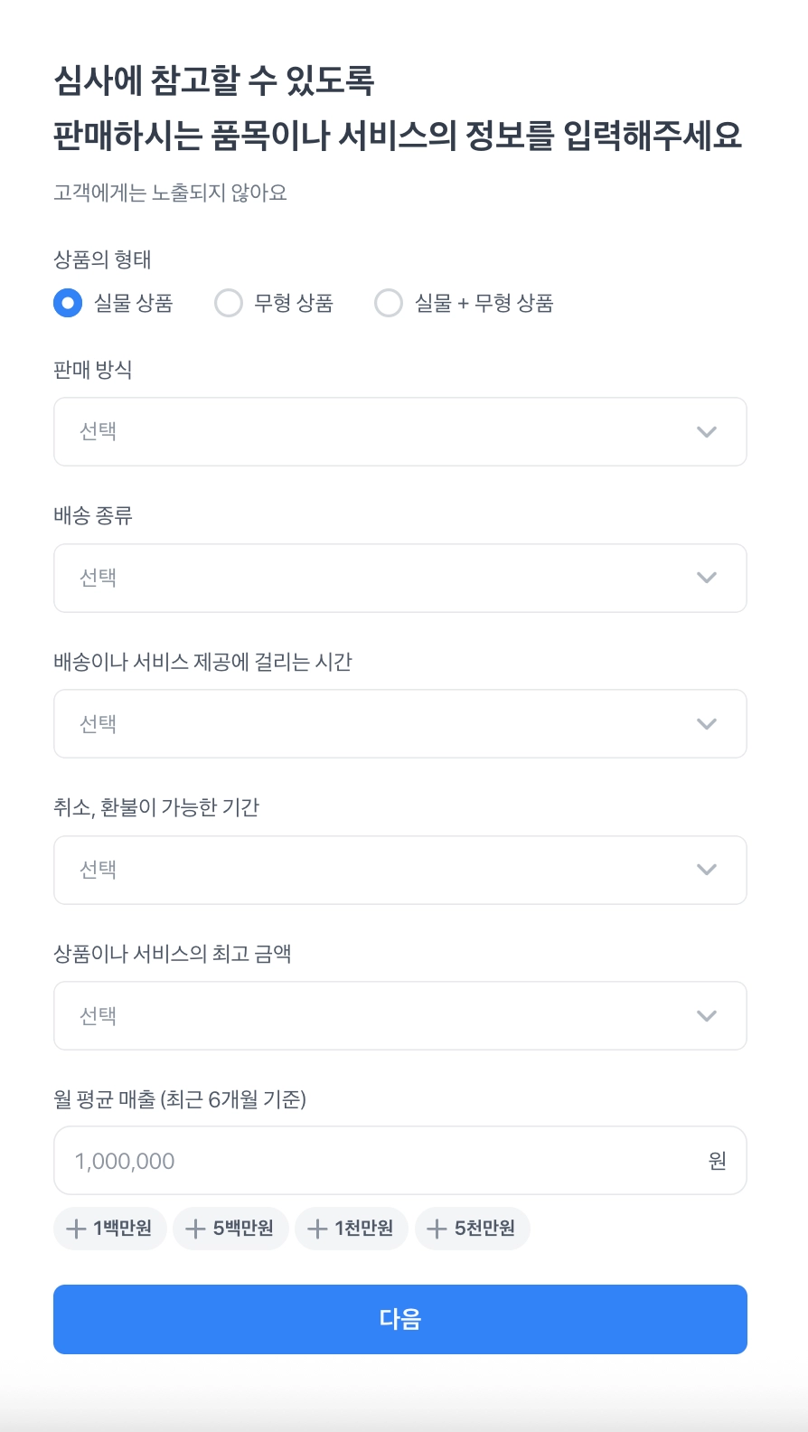Open 취소, 환불이 가능한 기간 dropdown
Screen dimensions: 808x1432
pos(399,871)
